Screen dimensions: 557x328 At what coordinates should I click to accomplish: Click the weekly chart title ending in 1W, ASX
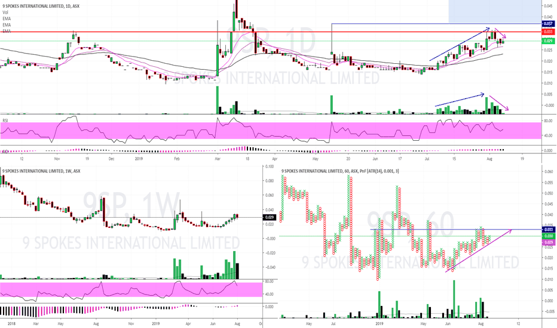(x=41, y=171)
